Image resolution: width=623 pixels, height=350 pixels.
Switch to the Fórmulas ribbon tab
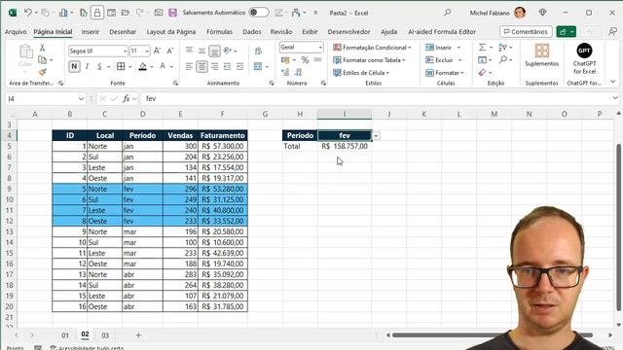[x=219, y=32]
